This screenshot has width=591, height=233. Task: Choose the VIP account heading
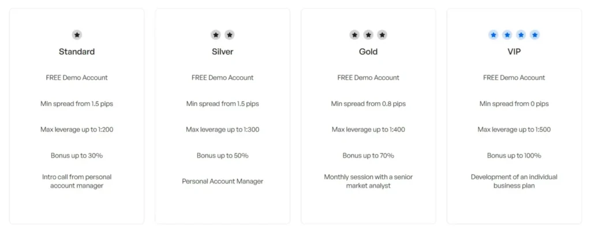click(514, 52)
